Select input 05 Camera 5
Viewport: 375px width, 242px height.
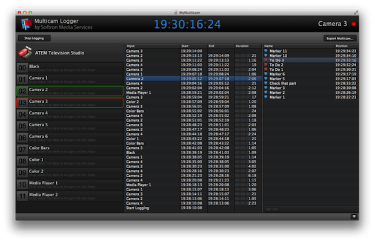pyautogui.click(x=70, y=126)
